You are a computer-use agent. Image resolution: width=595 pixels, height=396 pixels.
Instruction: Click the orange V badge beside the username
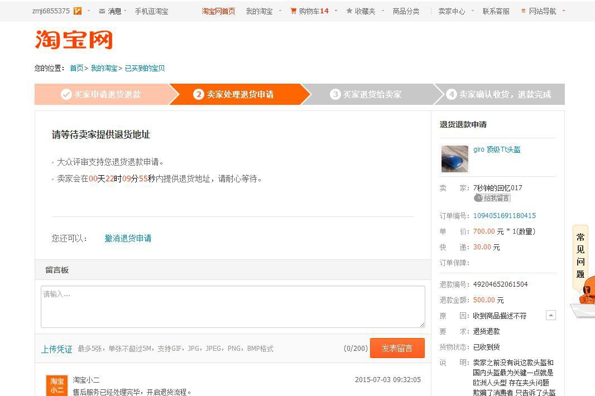(x=78, y=11)
